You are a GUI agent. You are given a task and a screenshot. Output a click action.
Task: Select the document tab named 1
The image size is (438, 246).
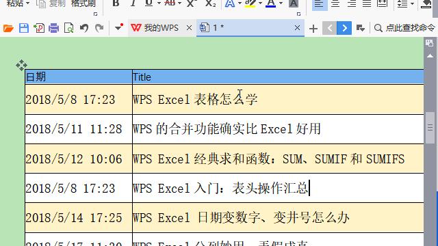point(246,28)
